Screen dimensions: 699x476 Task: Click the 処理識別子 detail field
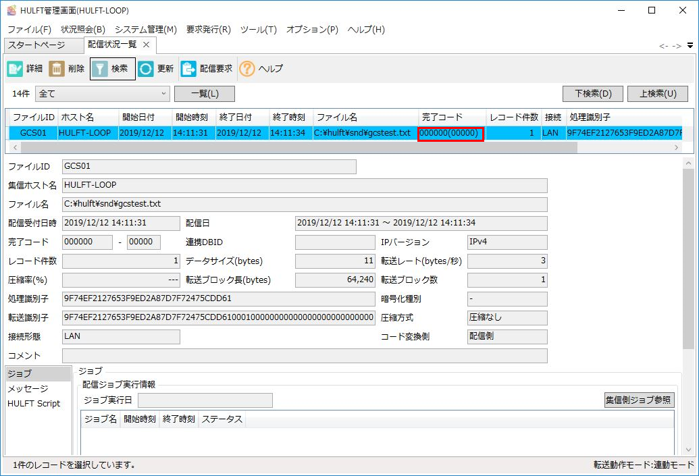[x=218, y=298]
